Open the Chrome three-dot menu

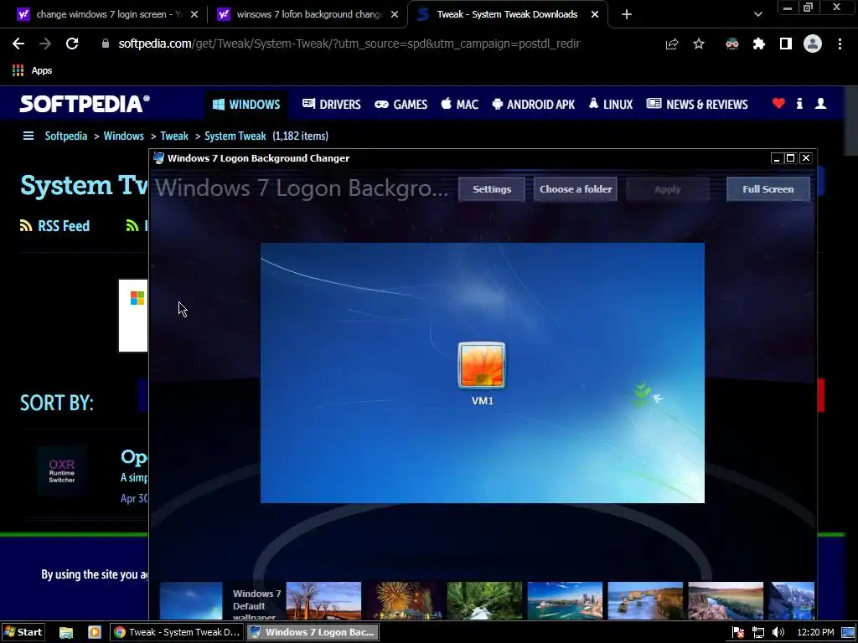[x=840, y=44]
